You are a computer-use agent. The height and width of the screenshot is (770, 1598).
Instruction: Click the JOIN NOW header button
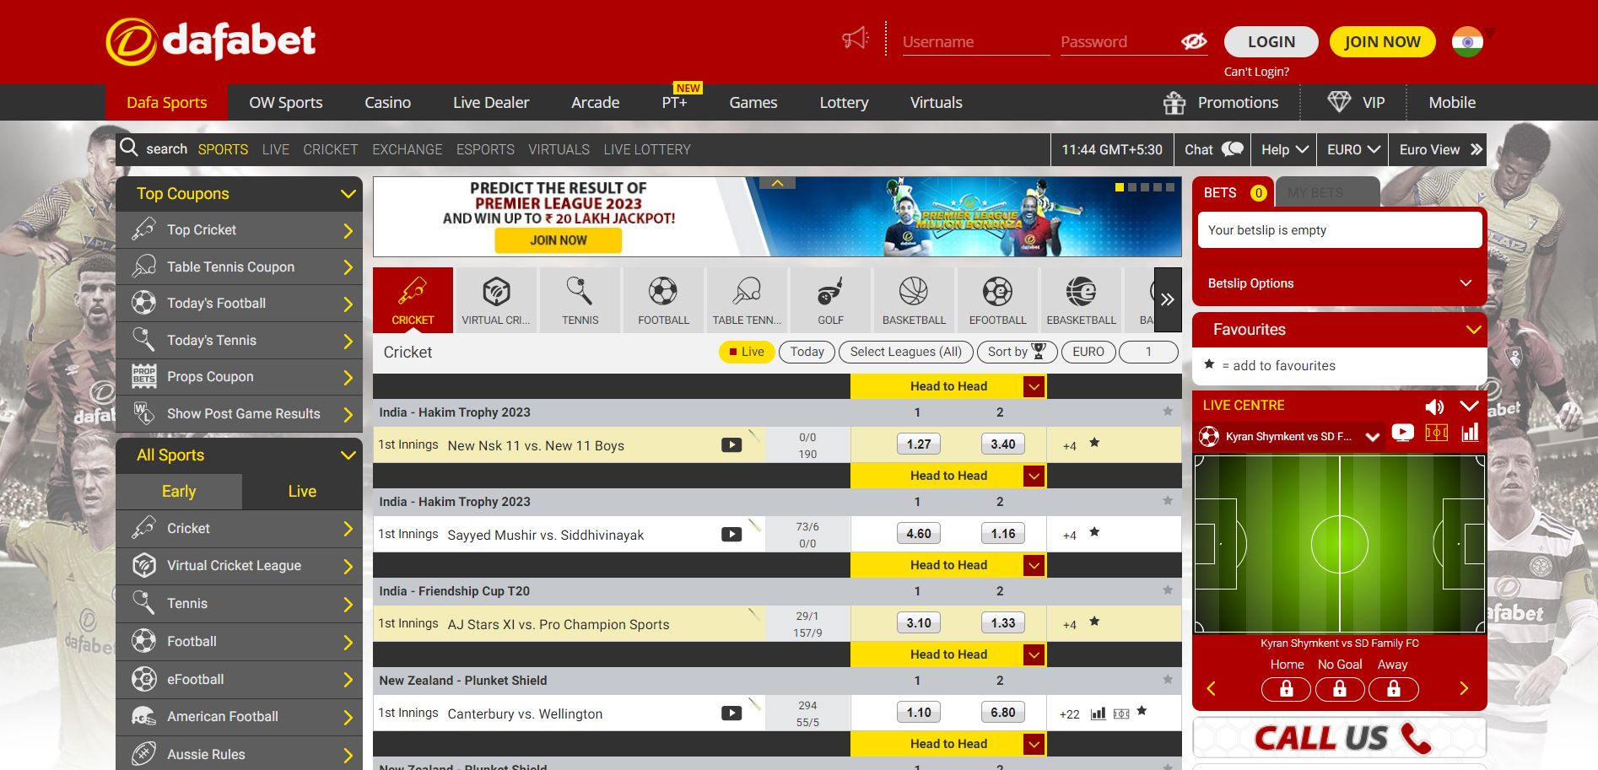(x=1382, y=41)
